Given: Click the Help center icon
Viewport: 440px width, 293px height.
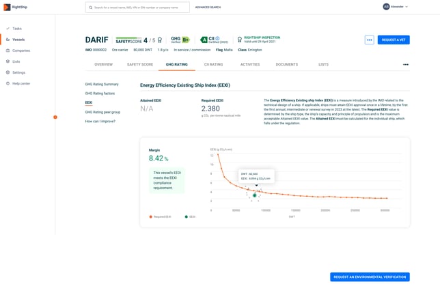Looking at the screenshot, I should pos(8,83).
